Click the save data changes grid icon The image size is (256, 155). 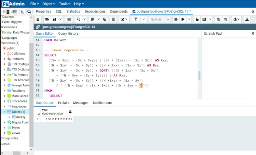[69, 20]
